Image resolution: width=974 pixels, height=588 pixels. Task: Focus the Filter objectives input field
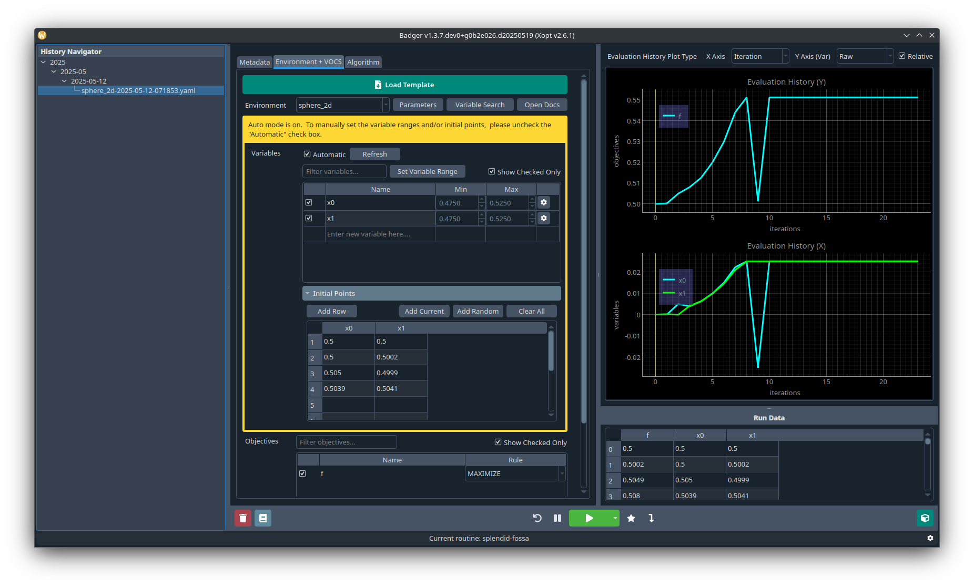tap(346, 442)
